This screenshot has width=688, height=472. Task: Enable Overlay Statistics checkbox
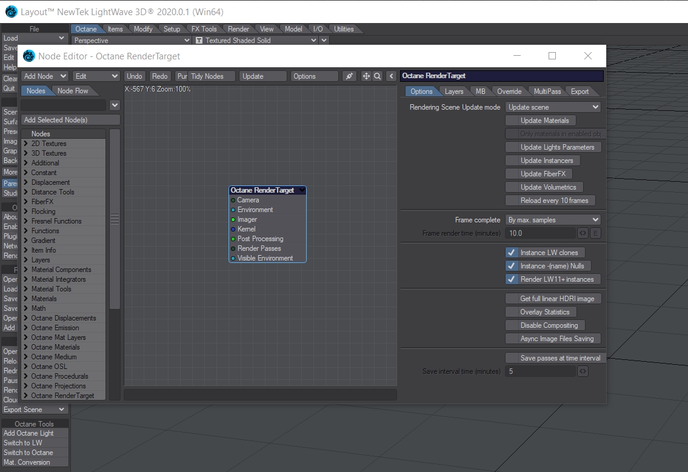(511, 312)
